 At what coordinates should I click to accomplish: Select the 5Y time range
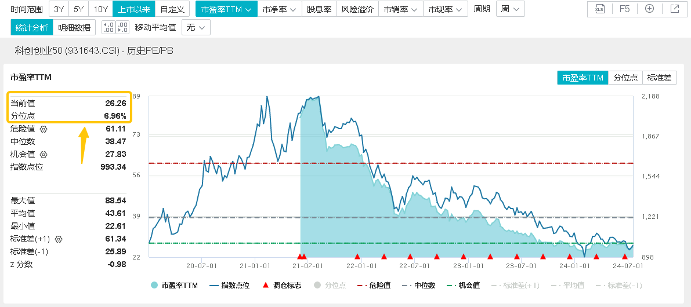pos(78,9)
